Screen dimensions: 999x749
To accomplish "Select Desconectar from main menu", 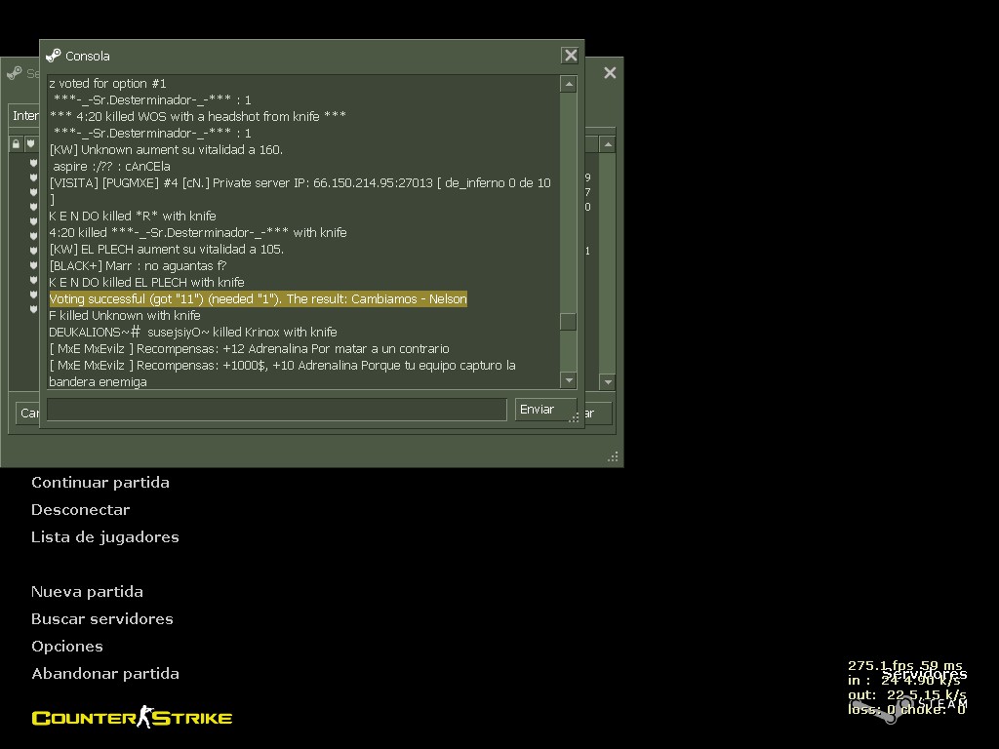I will pyautogui.click(x=80, y=509).
